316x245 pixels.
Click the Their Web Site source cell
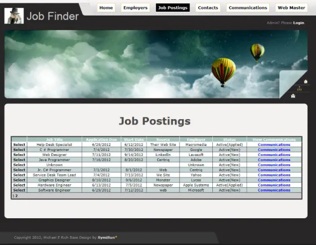tap(163, 145)
